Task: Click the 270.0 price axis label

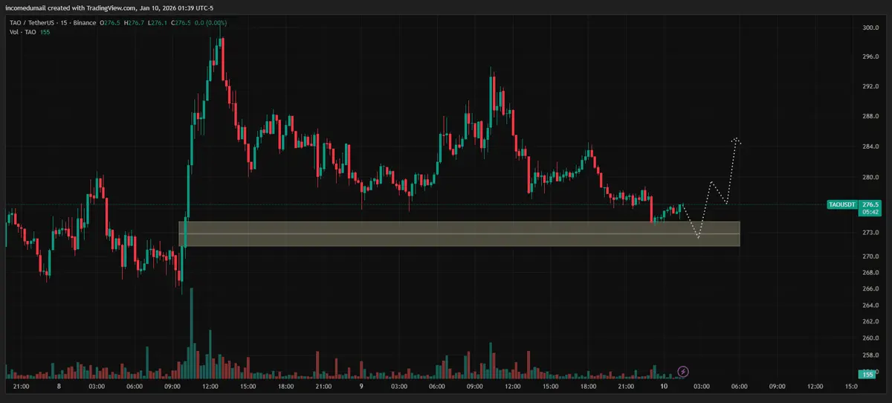Action: (x=871, y=257)
